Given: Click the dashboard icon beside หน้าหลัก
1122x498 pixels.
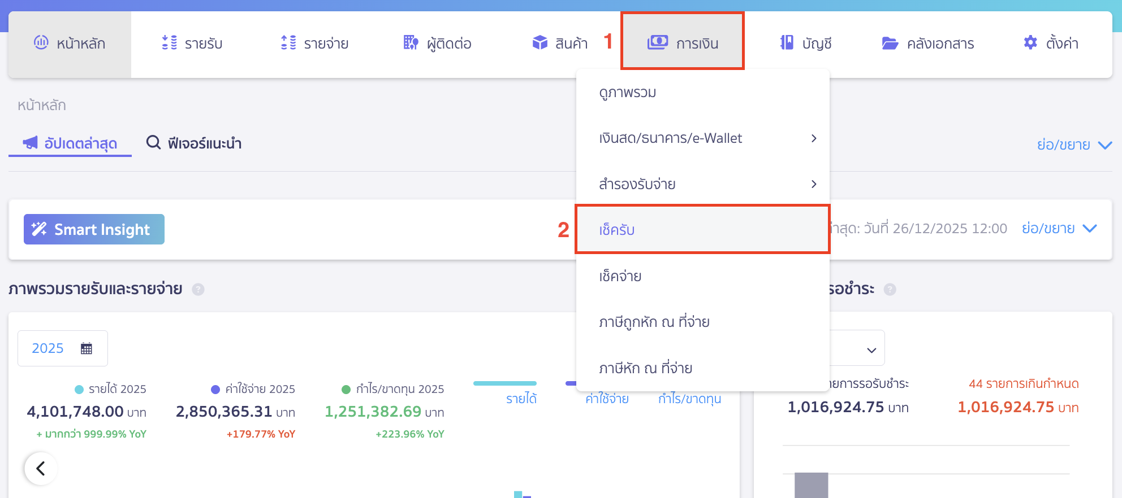Looking at the screenshot, I should 41,42.
